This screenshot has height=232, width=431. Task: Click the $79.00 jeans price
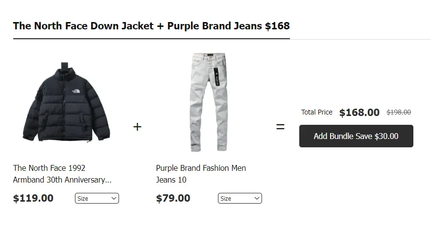click(x=173, y=198)
